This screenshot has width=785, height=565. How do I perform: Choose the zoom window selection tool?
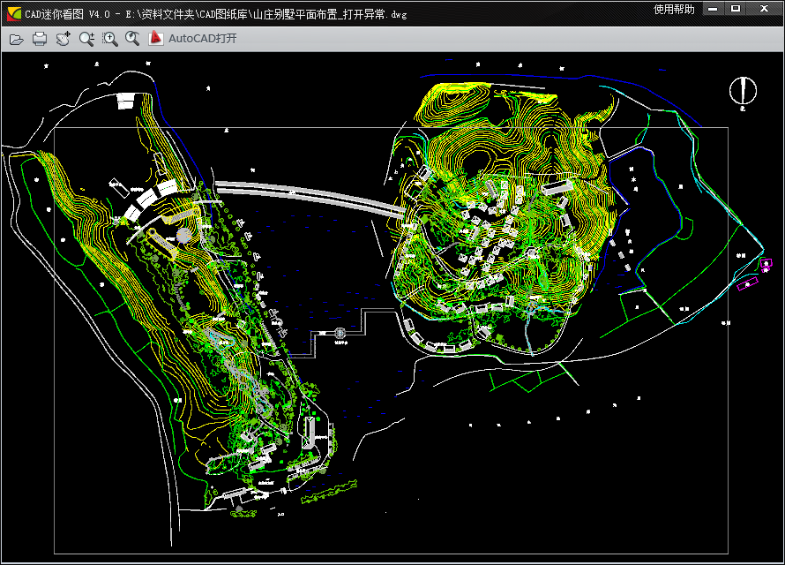[109, 39]
